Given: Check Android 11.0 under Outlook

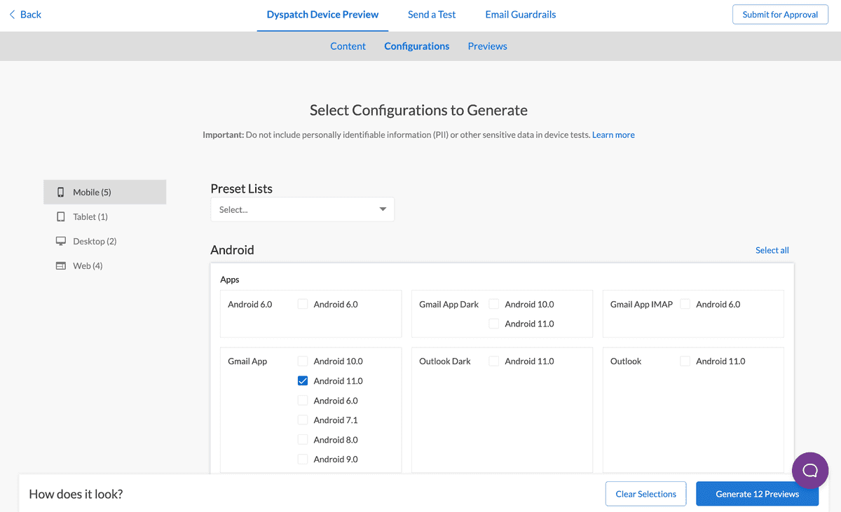Looking at the screenshot, I should (x=685, y=361).
